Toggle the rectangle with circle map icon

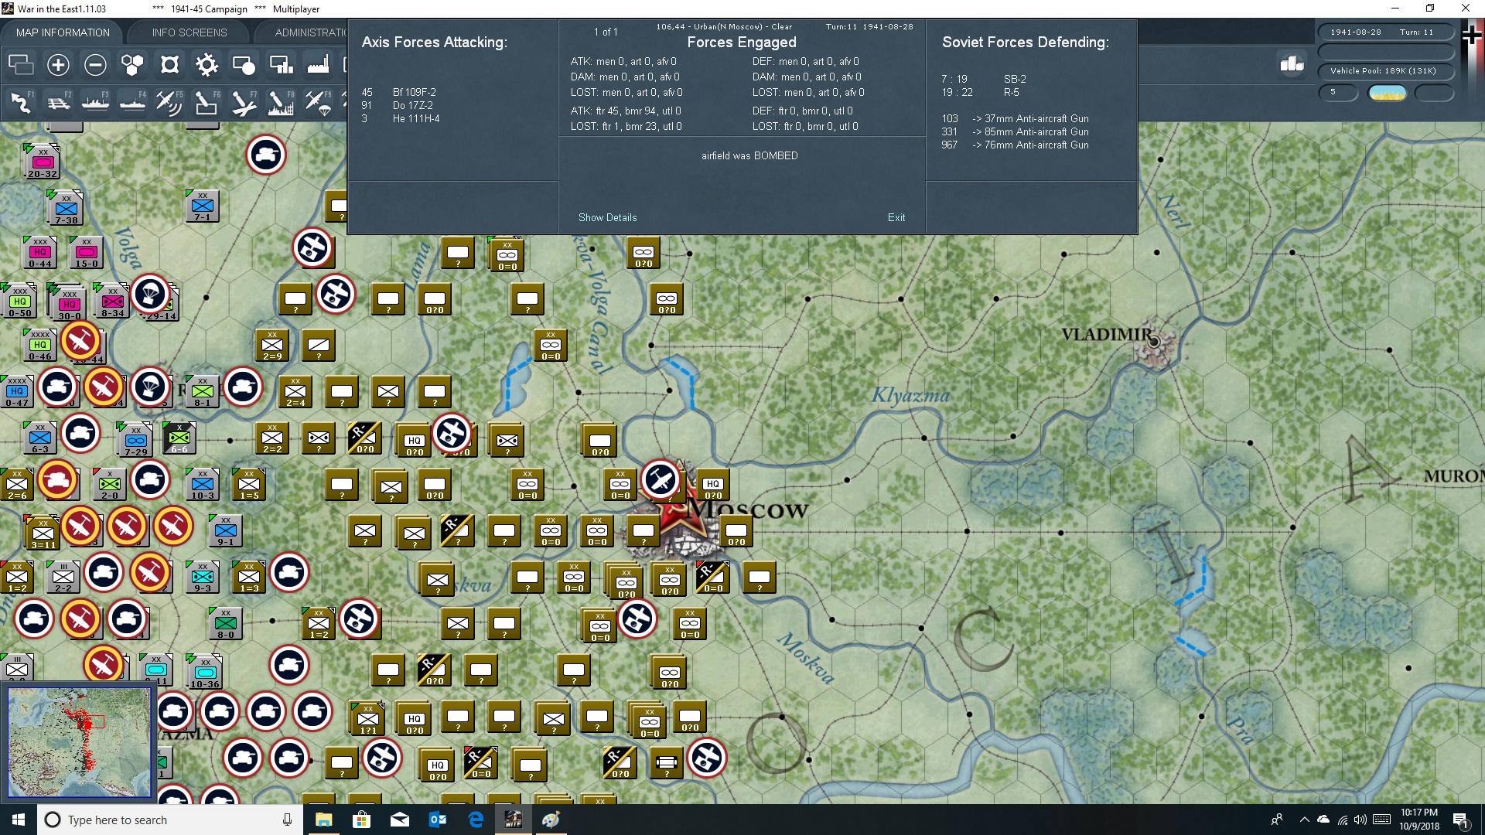[244, 65]
